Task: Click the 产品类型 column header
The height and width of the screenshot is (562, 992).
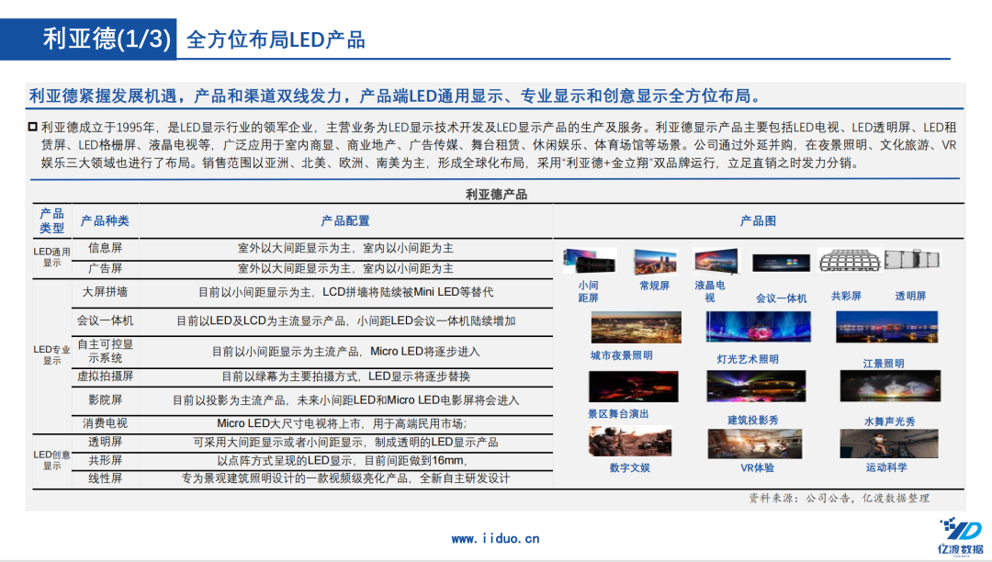Action: pos(51,220)
